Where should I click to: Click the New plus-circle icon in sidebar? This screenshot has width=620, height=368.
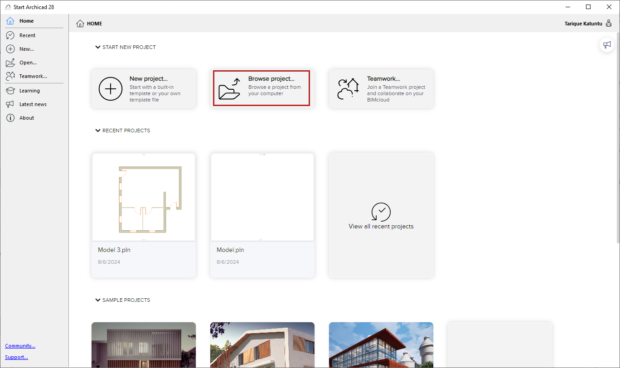point(10,49)
